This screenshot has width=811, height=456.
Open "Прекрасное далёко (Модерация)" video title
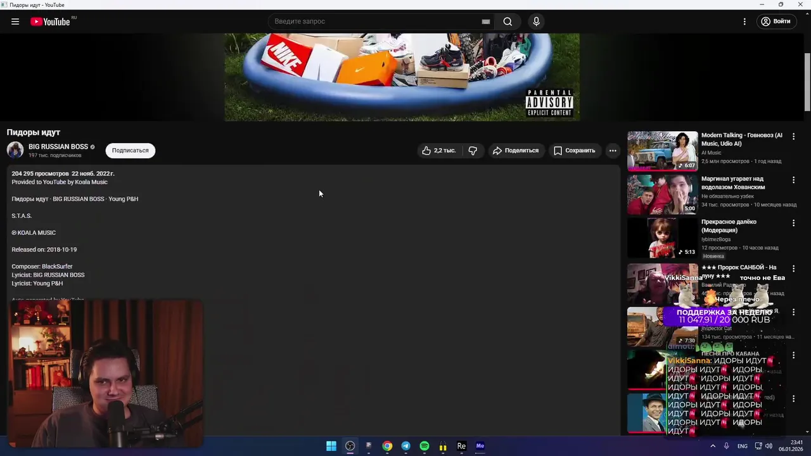click(x=729, y=226)
